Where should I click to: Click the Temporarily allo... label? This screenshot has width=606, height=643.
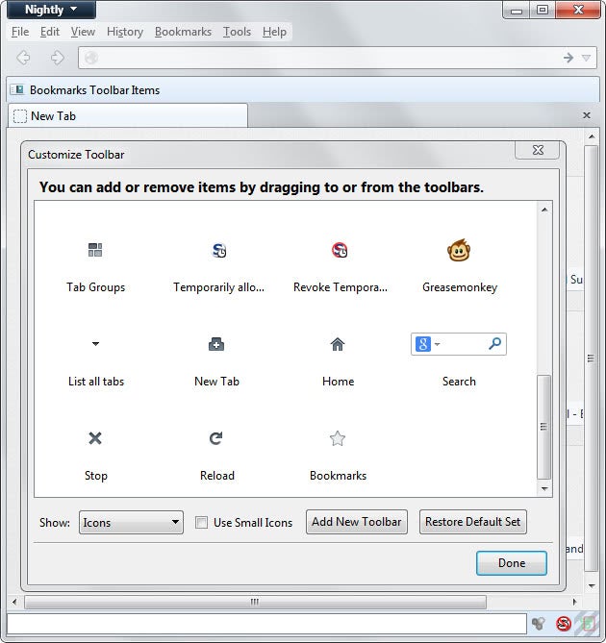tap(218, 287)
